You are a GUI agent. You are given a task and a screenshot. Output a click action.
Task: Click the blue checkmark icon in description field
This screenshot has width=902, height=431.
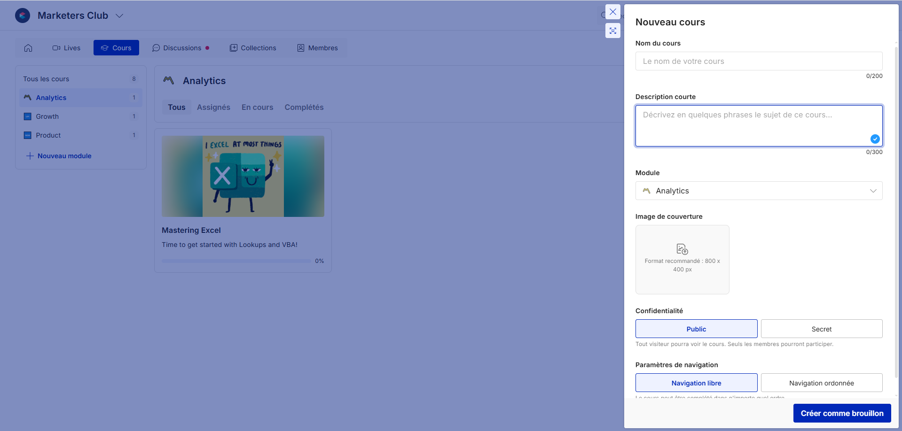(875, 139)
